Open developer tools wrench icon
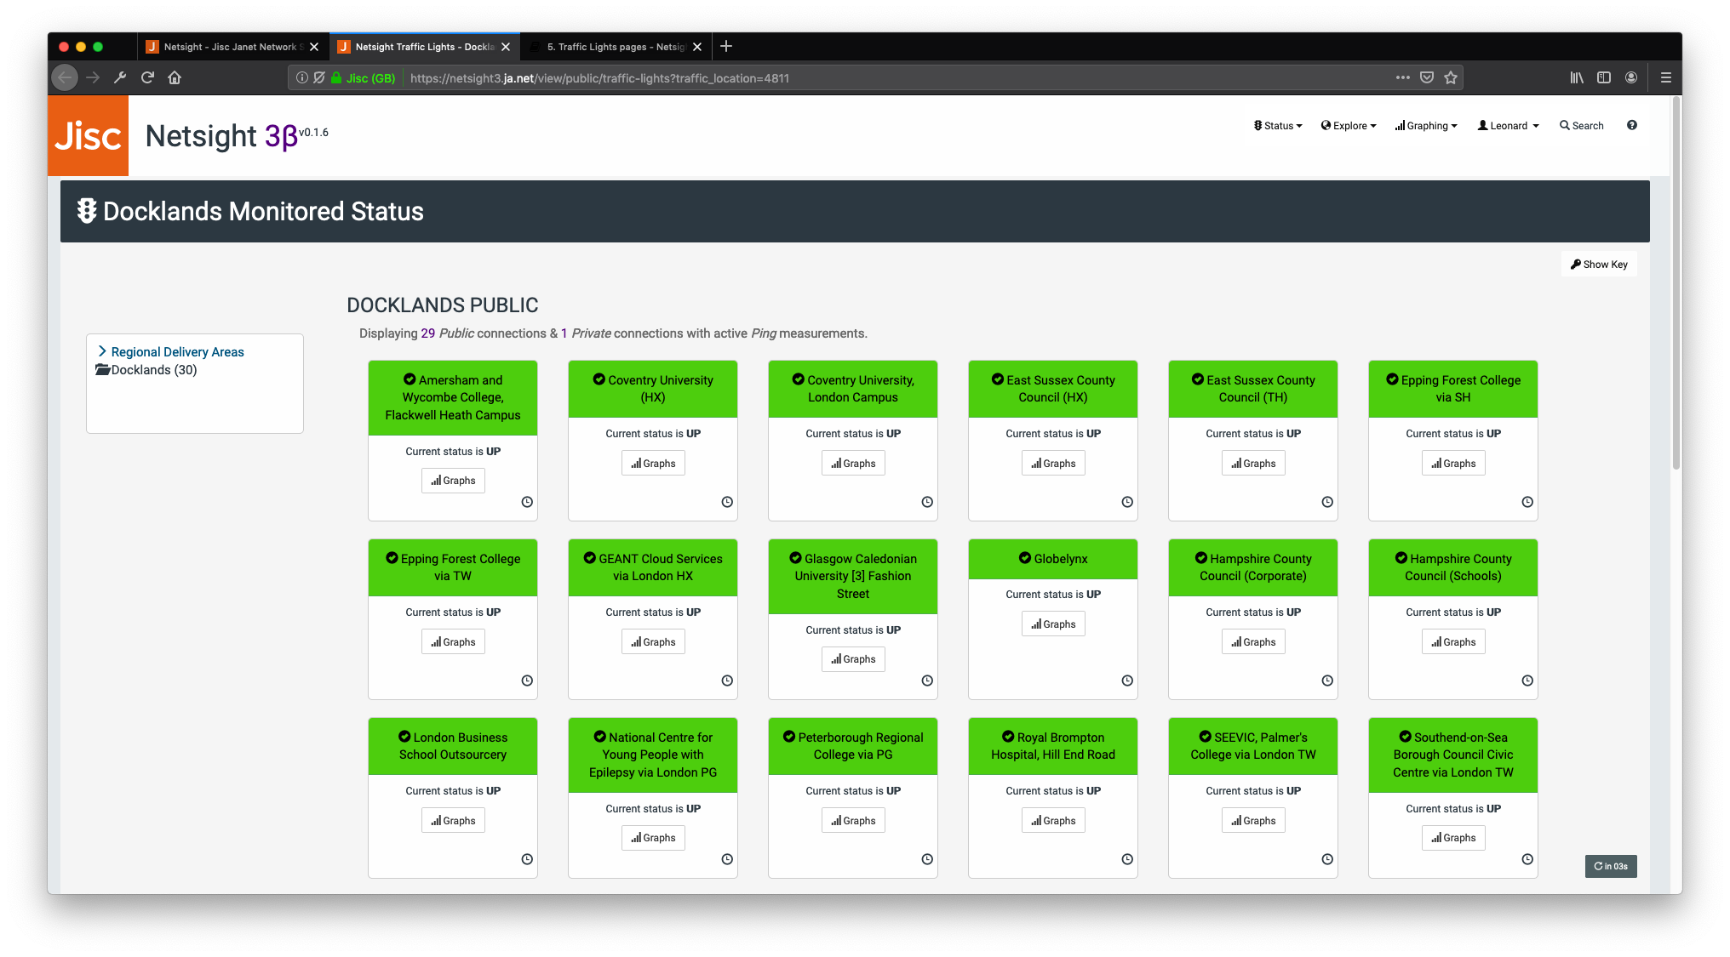Image resolution: width=1730 pixels, height=957 pixels. click(x=120, y=77)
